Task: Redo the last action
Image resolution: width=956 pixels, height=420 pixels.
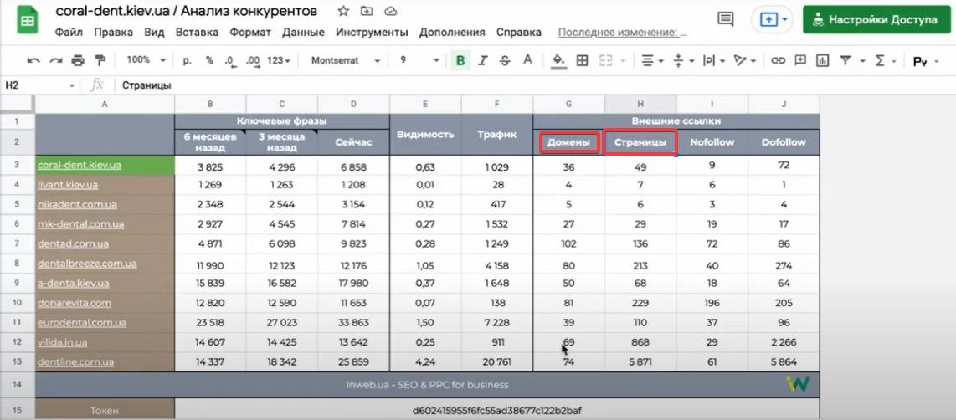Action: point(55,60)
